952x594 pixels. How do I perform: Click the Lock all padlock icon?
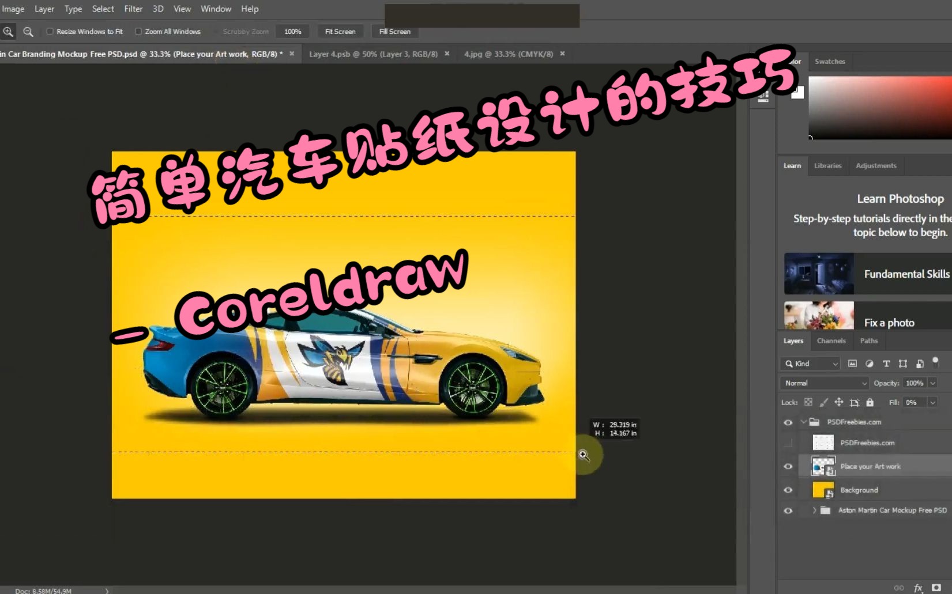[870, 402]
